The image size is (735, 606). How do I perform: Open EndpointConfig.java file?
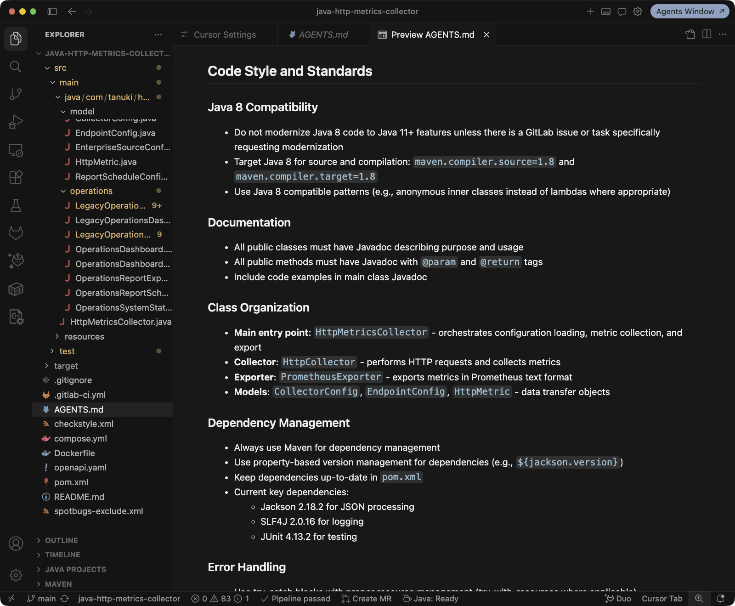click(x=102, y=133)
